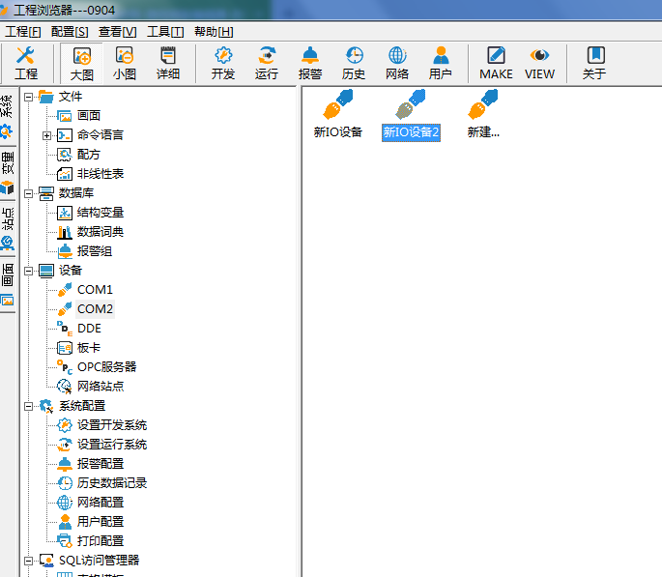The height and width of the screenshot is (577, 662).
Task: Open 用户配置 tree node
Action: [x=101, y=522]
